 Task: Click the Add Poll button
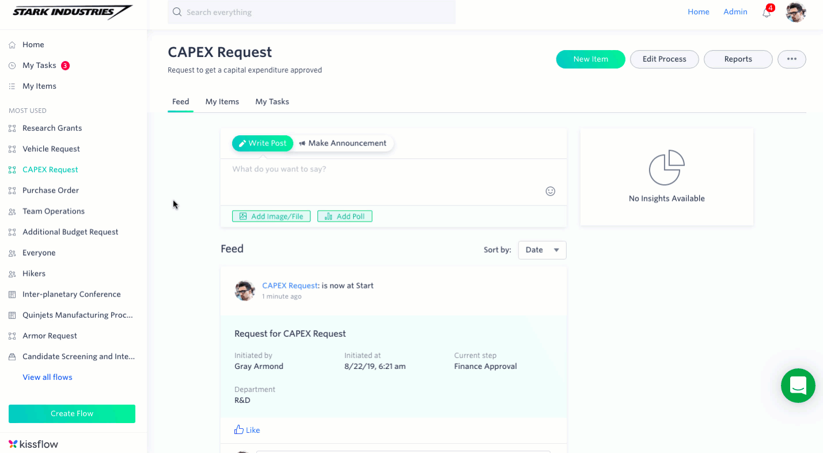click(345, 216)
